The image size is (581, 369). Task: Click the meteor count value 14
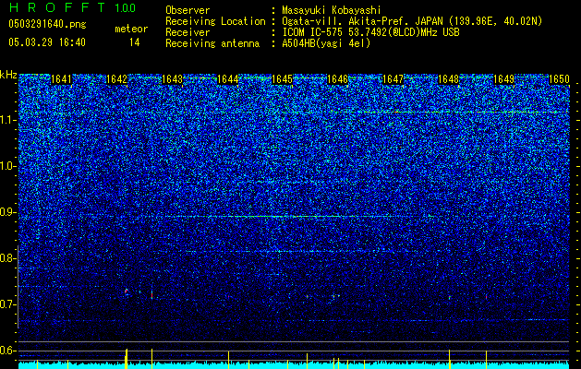point(135,42)
